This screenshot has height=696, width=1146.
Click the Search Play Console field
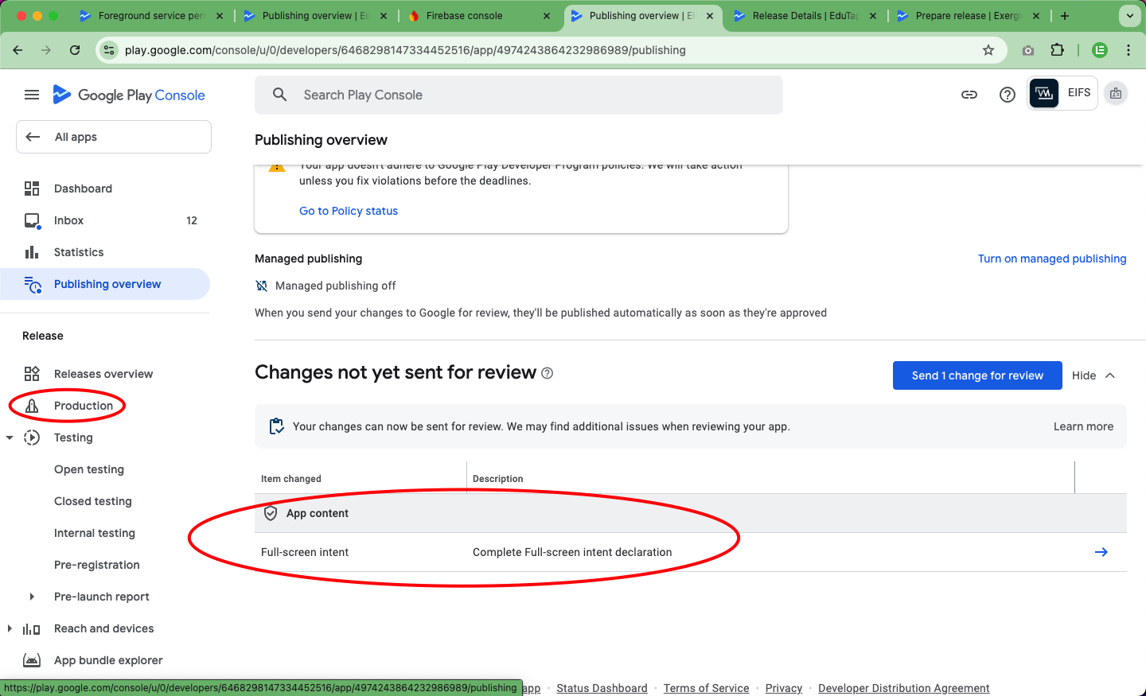(519, 95)
